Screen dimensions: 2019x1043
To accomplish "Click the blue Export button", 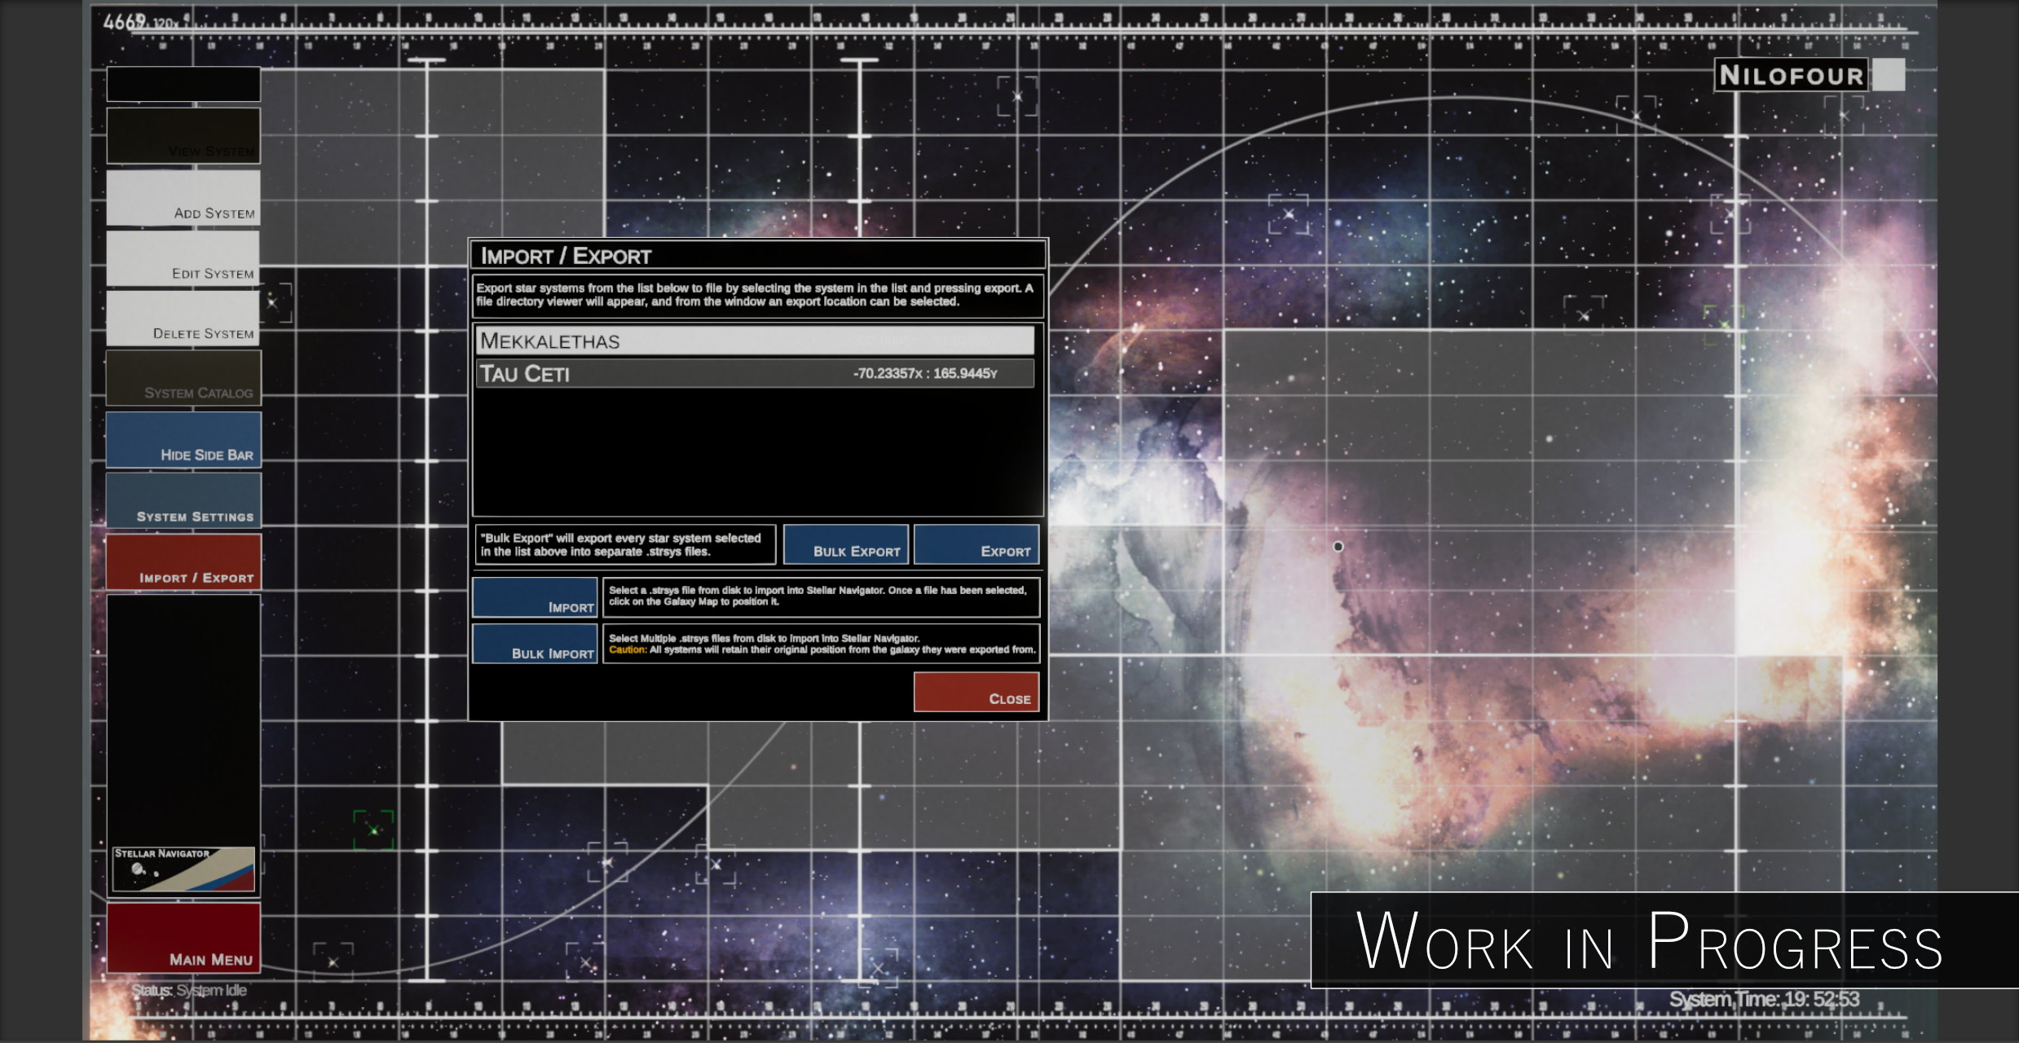I will (x=976, y=544).
